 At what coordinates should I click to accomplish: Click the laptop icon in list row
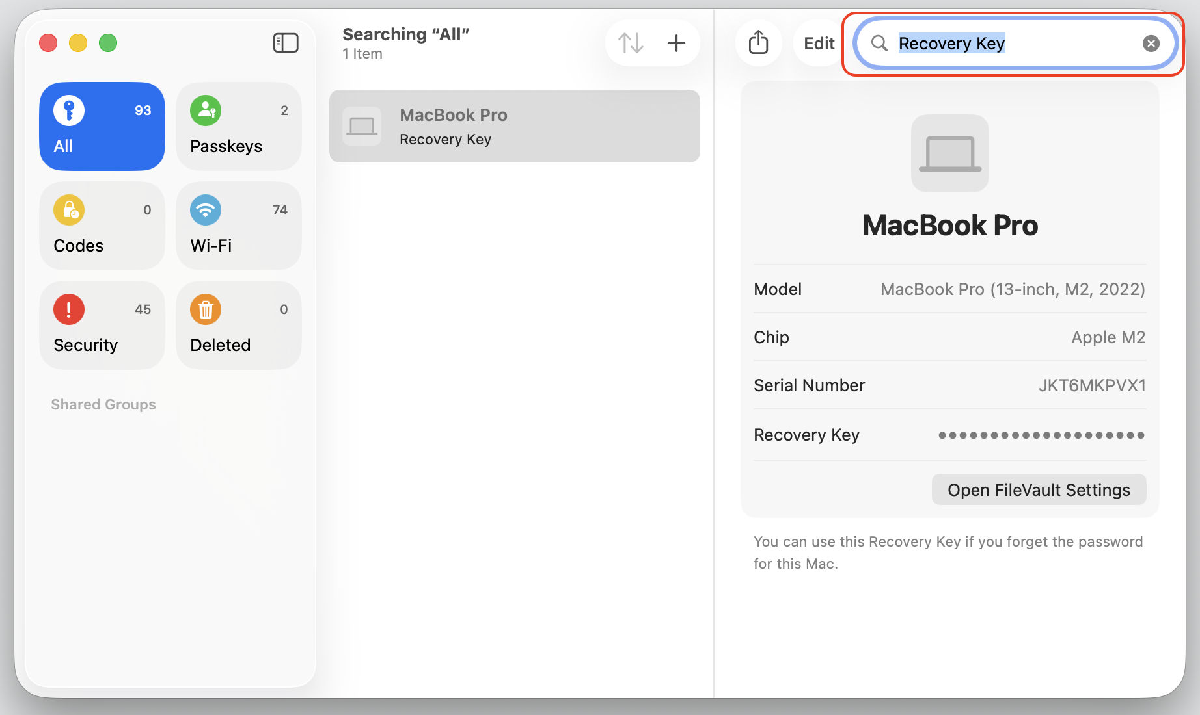(x=362, y=126)
